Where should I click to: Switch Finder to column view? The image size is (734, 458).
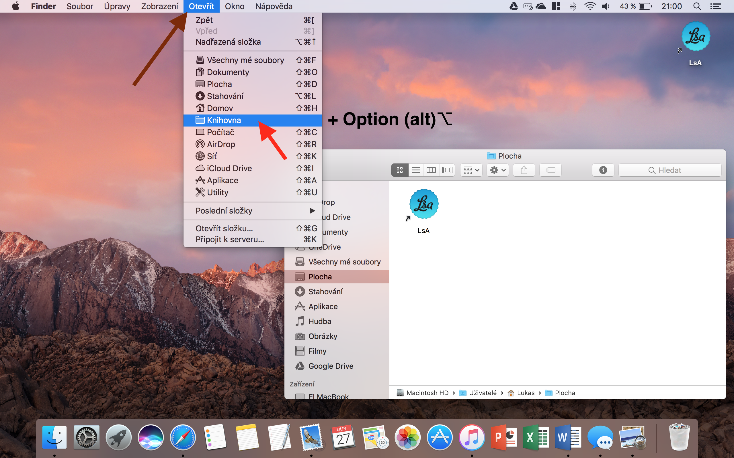tap(431, 170)
